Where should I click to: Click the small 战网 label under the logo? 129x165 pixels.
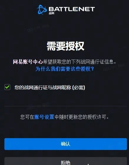52,13
